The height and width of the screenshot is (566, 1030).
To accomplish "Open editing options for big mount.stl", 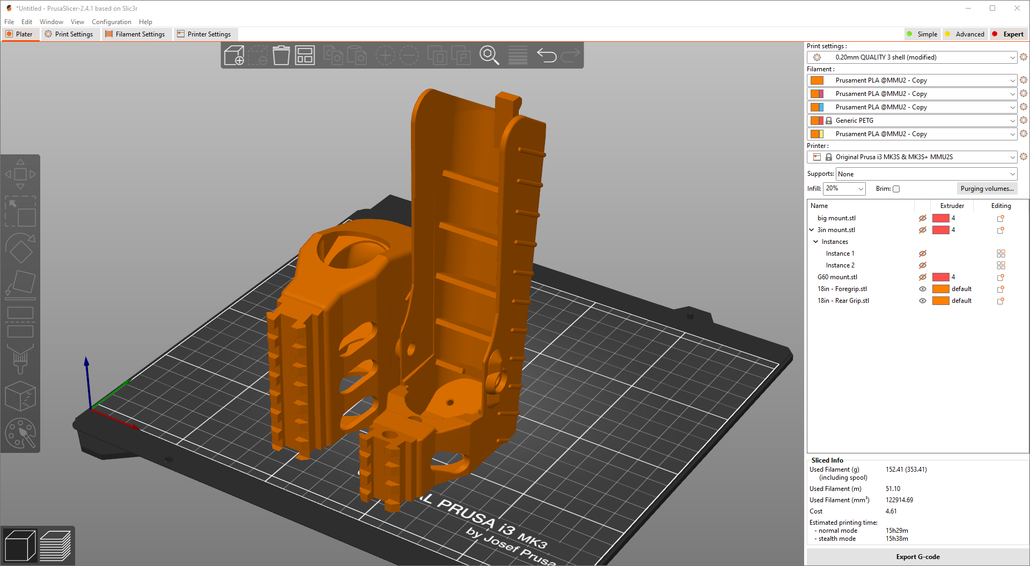I will [1000, 218].
